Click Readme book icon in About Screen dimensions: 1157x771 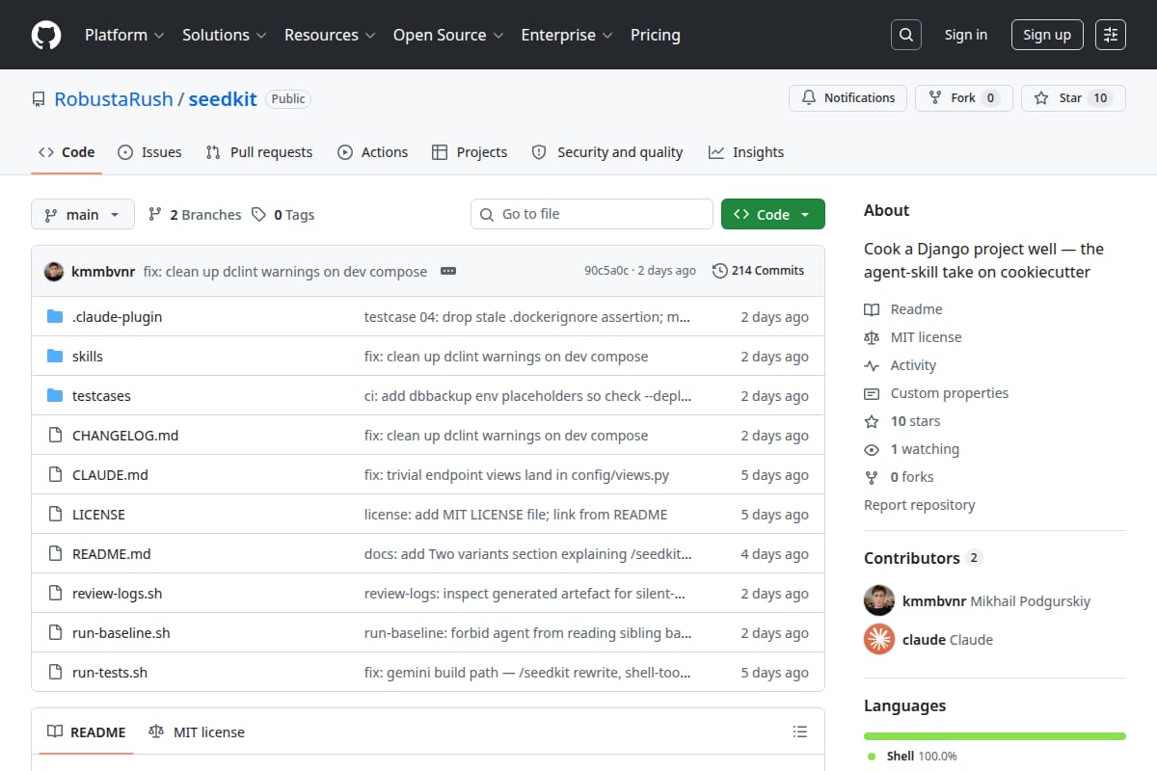tap(872, 309)
